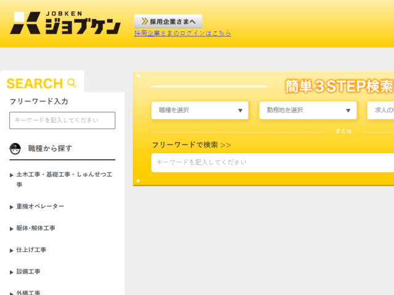Screen dimensions: 394x295
Task: Open the partially visible 求人の dropdown
Action: (x=380, y=111)
